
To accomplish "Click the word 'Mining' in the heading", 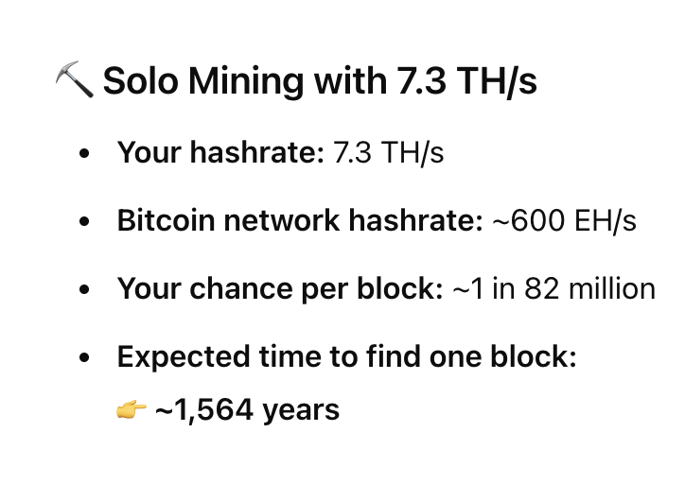I will [x=246, y=82].
